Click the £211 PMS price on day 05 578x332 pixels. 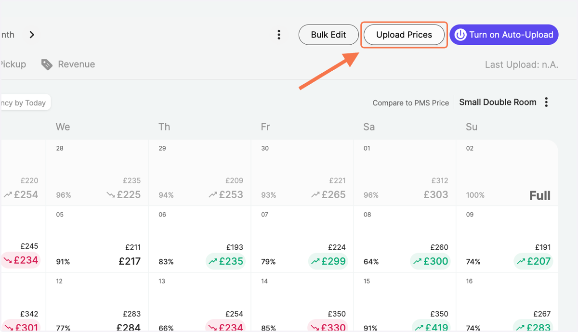(x=133, y=247)
